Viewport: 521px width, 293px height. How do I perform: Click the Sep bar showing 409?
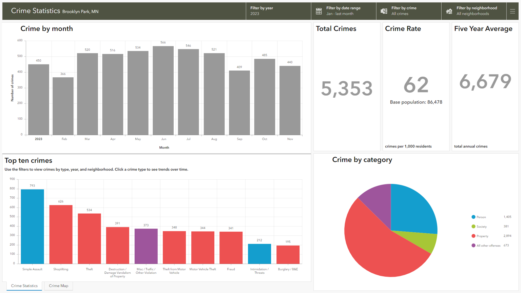pyautogui.click(x=239, y=103)
